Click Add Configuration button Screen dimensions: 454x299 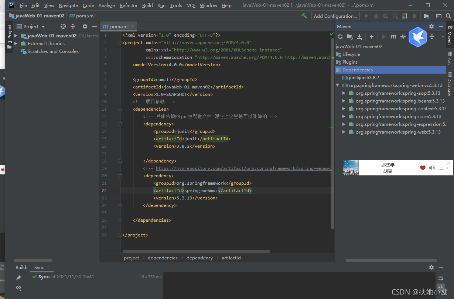(335, 16)
